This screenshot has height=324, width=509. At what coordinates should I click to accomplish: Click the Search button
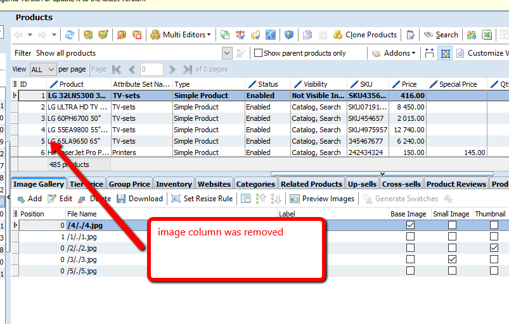pos(441,35)
